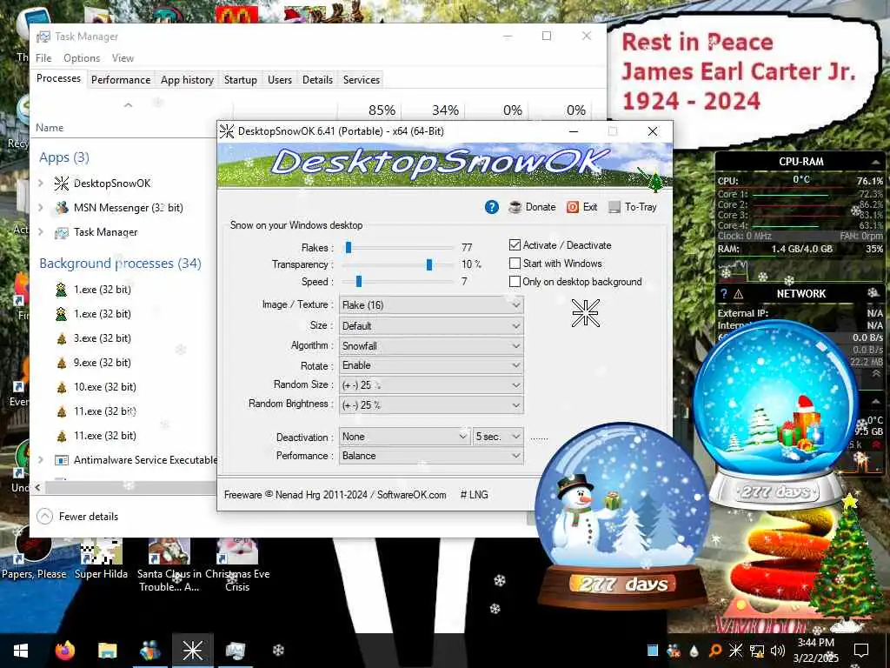Click the flake preview image beside Image/Texture
This screenshot has width=890, height=668.
[585, 313]
